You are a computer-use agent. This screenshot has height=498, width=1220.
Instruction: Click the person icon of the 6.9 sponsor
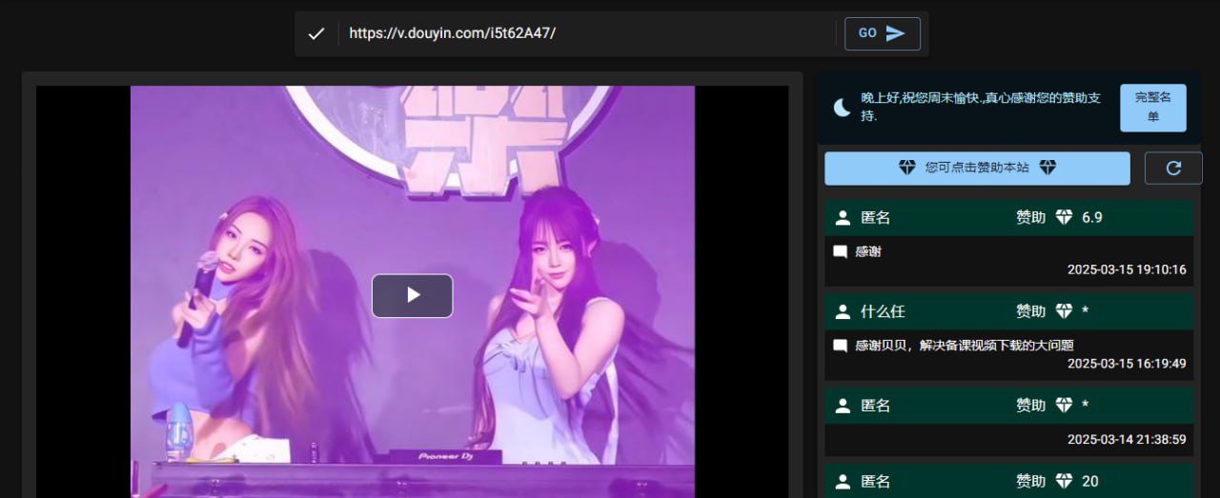pos(843,217)
